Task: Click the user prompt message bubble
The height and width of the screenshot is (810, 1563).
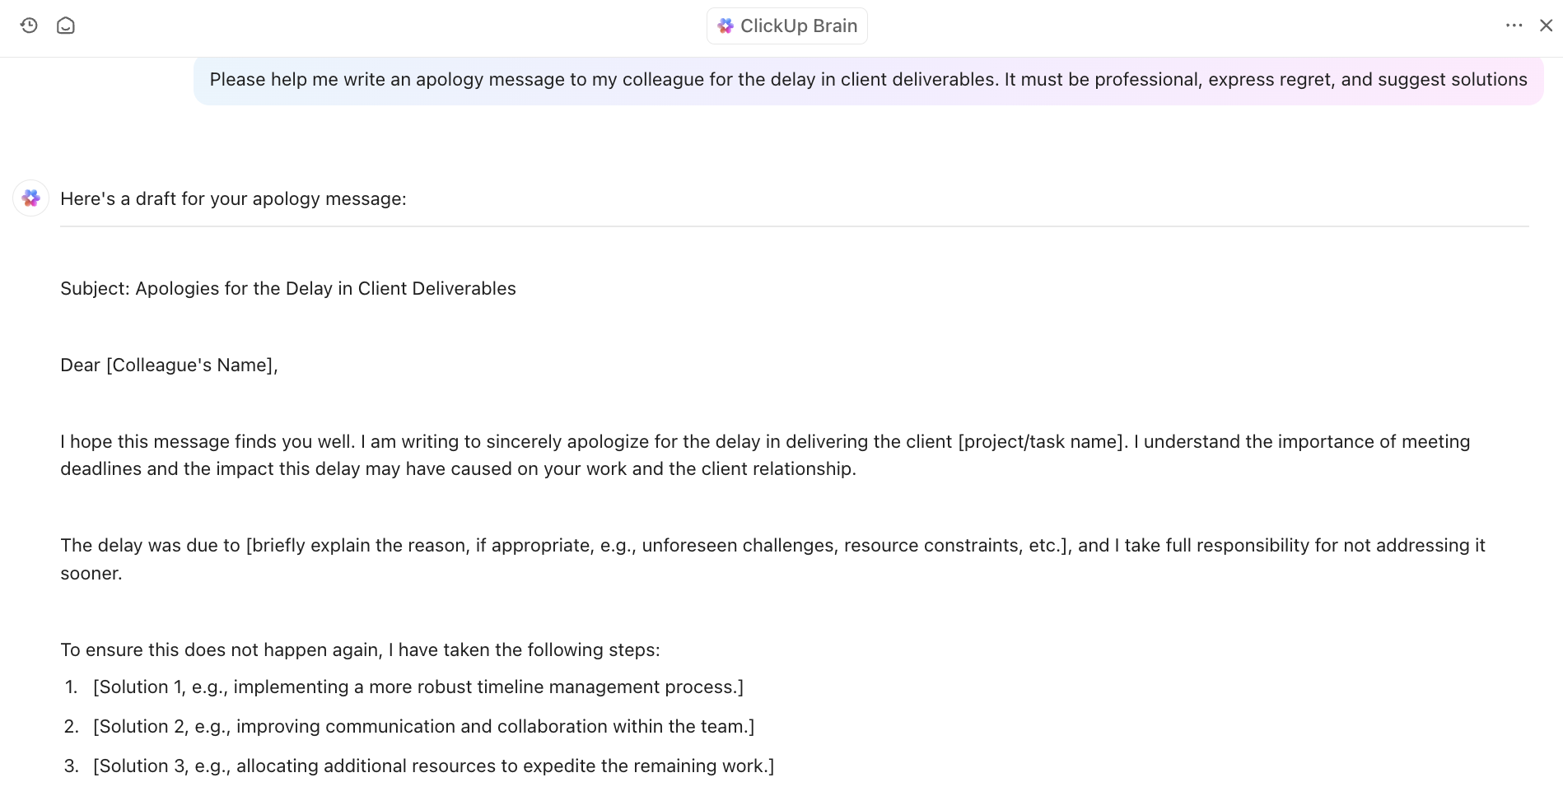Action: 868,80
